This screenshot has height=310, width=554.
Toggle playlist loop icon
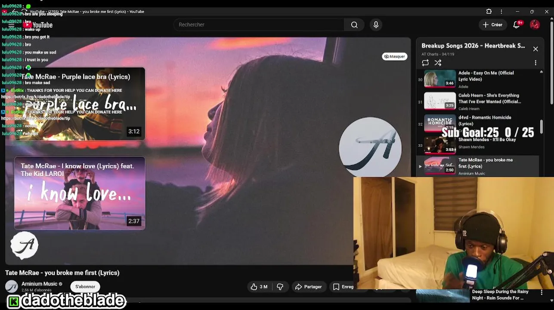(425, 63)
